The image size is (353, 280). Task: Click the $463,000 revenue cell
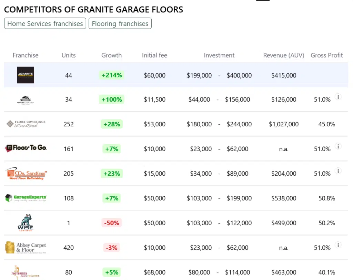284,272
